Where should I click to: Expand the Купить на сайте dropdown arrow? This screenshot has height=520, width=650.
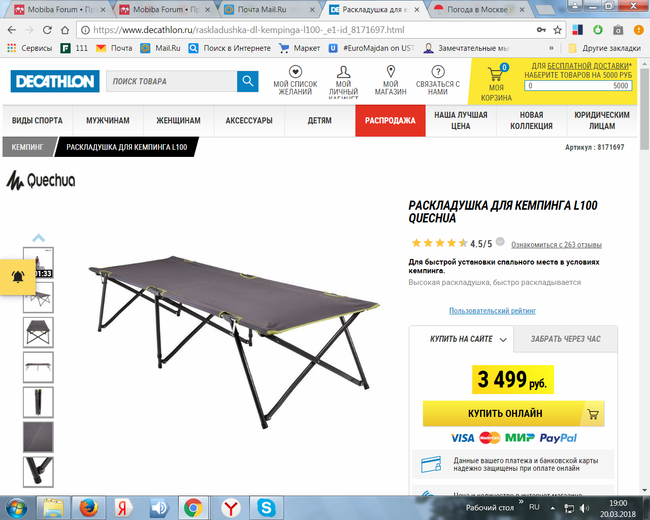[x=503, y=340]
